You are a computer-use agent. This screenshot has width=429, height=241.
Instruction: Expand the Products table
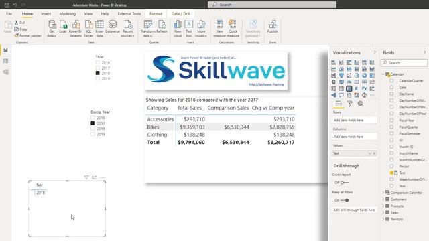[383, 206]
